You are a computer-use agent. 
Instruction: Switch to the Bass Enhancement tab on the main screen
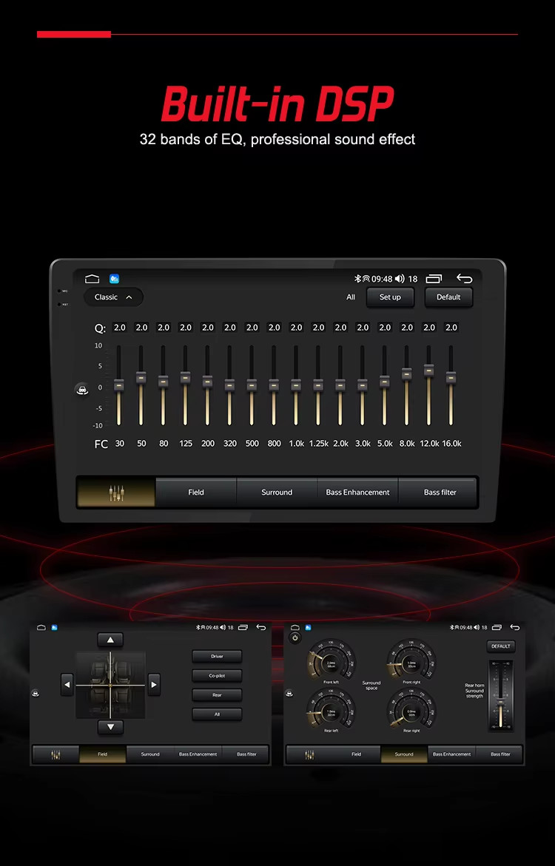[357, 493]
